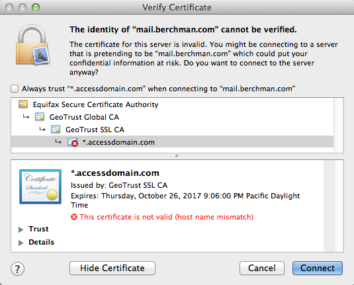Click the padlock Mail icon
This screenshot has height=285, width=354.
(33, 45)
